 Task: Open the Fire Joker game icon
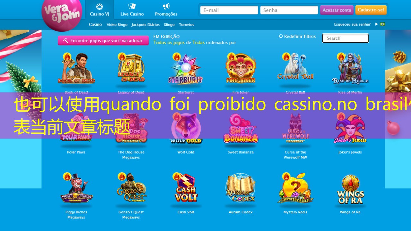click(x=240, y=69)
